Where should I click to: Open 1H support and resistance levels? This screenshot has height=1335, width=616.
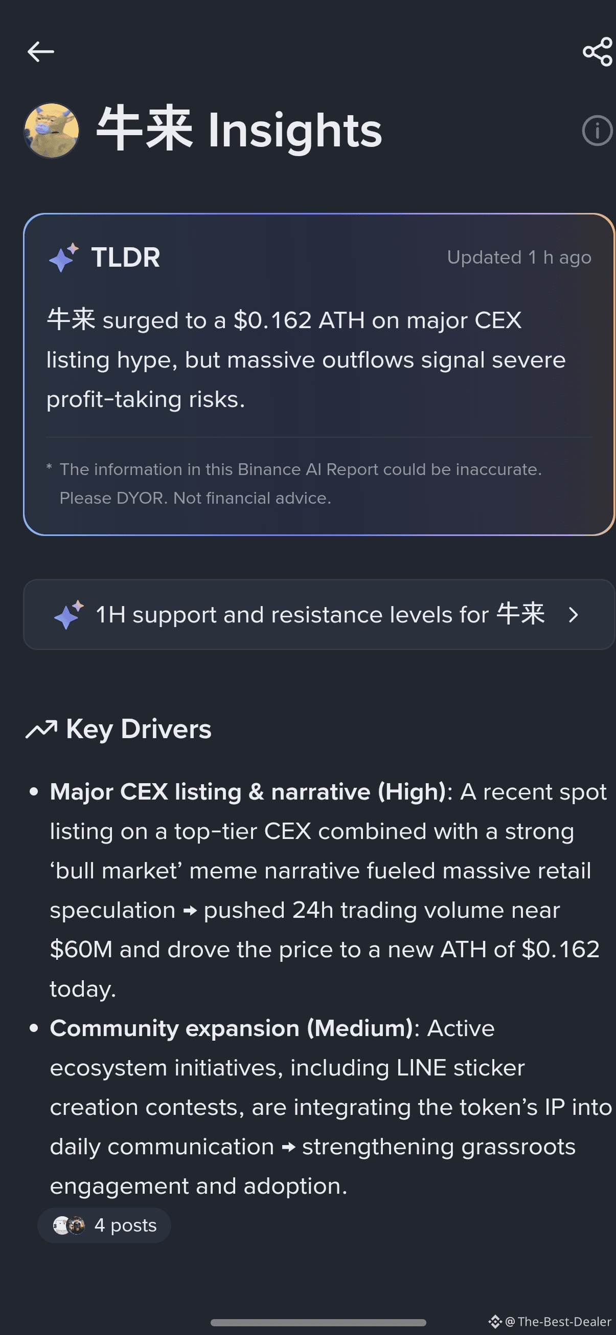320,615
